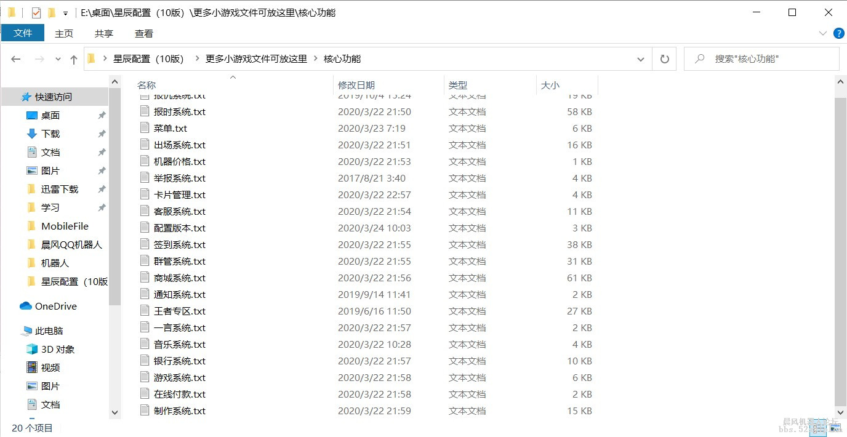Open the quick access toolbar customize dropdown
Image resolution: width=847 pixels, height=437 pixels.
(65, 12)
